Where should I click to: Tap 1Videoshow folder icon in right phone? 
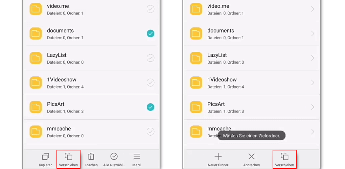196,82
